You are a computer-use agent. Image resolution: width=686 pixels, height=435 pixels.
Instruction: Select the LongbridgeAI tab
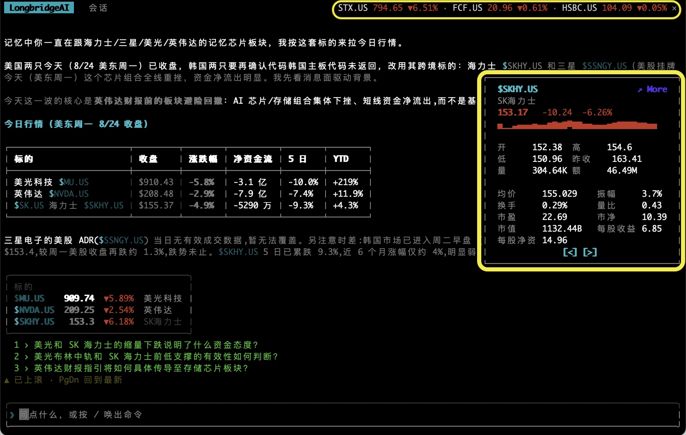click(39, 8)
